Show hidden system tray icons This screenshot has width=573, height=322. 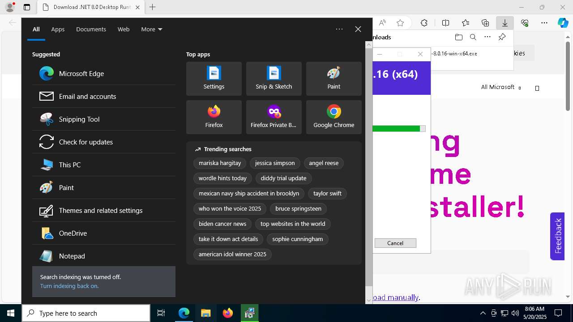pos(483,313)
